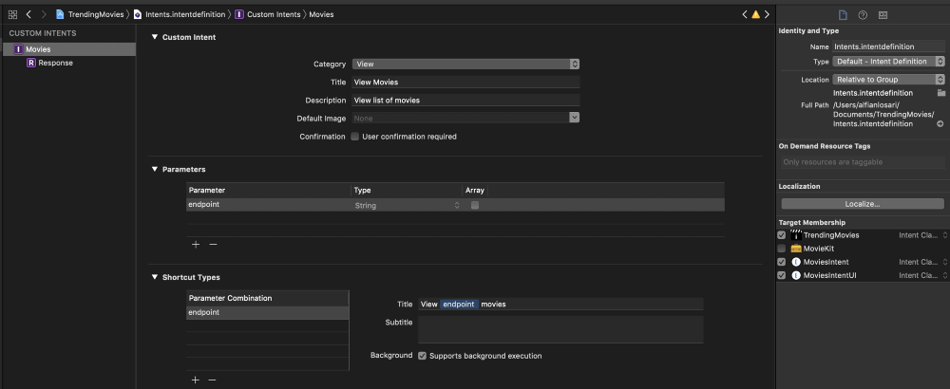Remove the shortcut type with the minus button
Screen dimensions: 950x389
tap(212, 380)
